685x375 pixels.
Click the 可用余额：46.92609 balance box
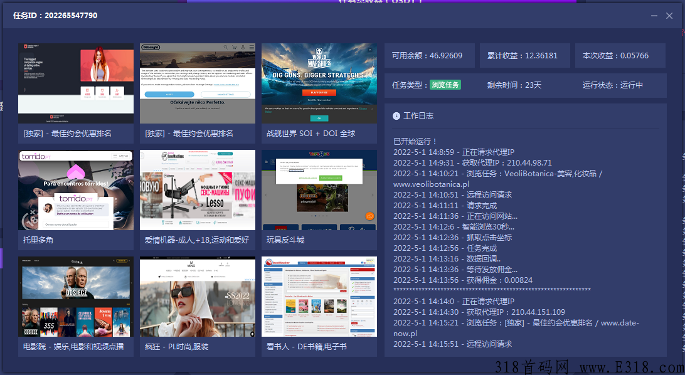[430, 55]
